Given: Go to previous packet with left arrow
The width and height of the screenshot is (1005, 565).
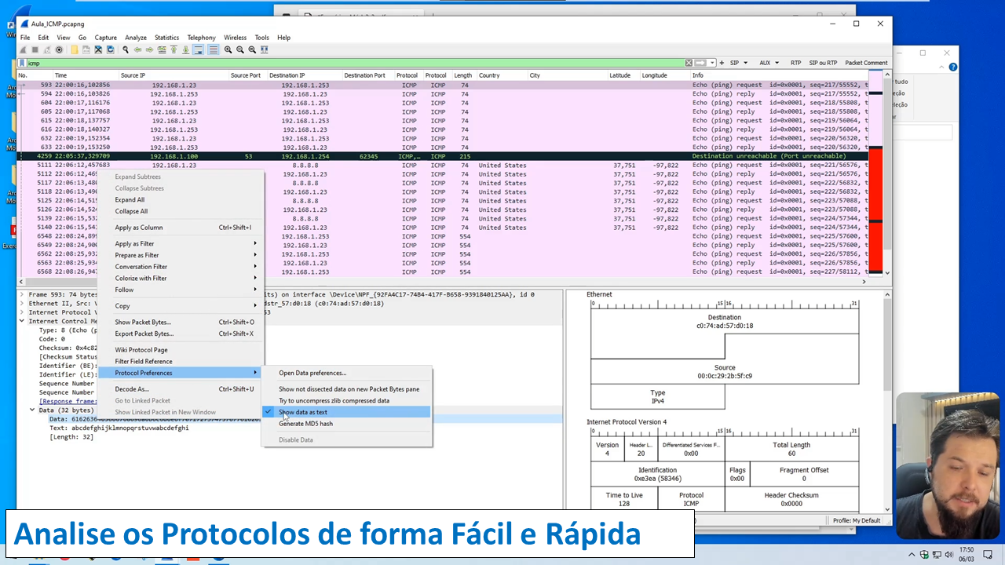Looking at the screenshot, I should coord(137,49).
